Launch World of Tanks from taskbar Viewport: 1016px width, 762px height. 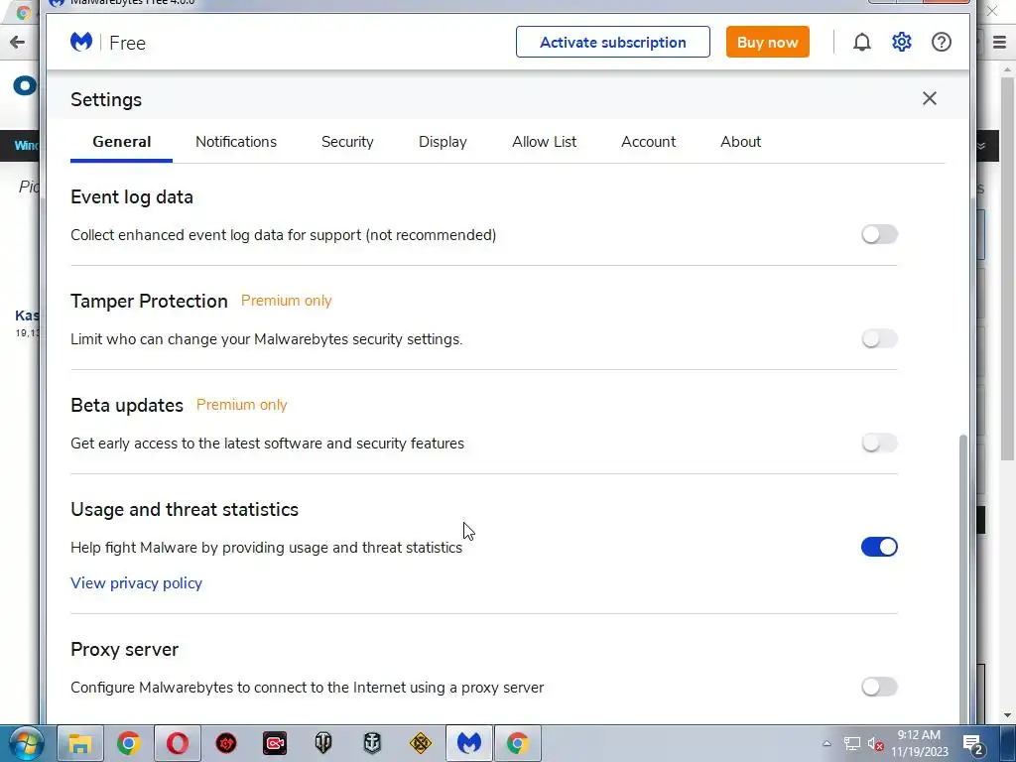point(323,743)
